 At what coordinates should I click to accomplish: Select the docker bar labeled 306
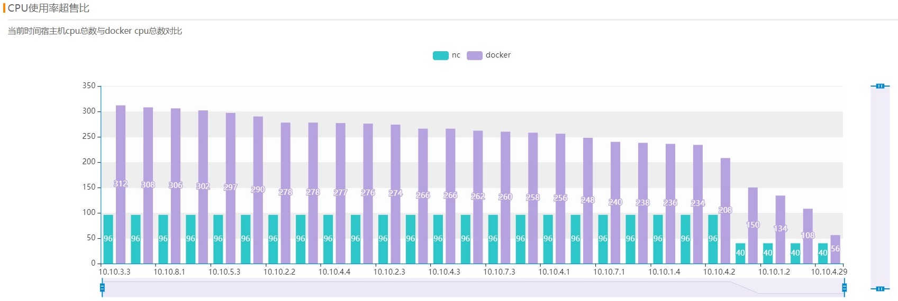point(176,186)
